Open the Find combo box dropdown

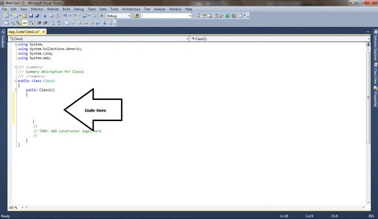[190, 16]
